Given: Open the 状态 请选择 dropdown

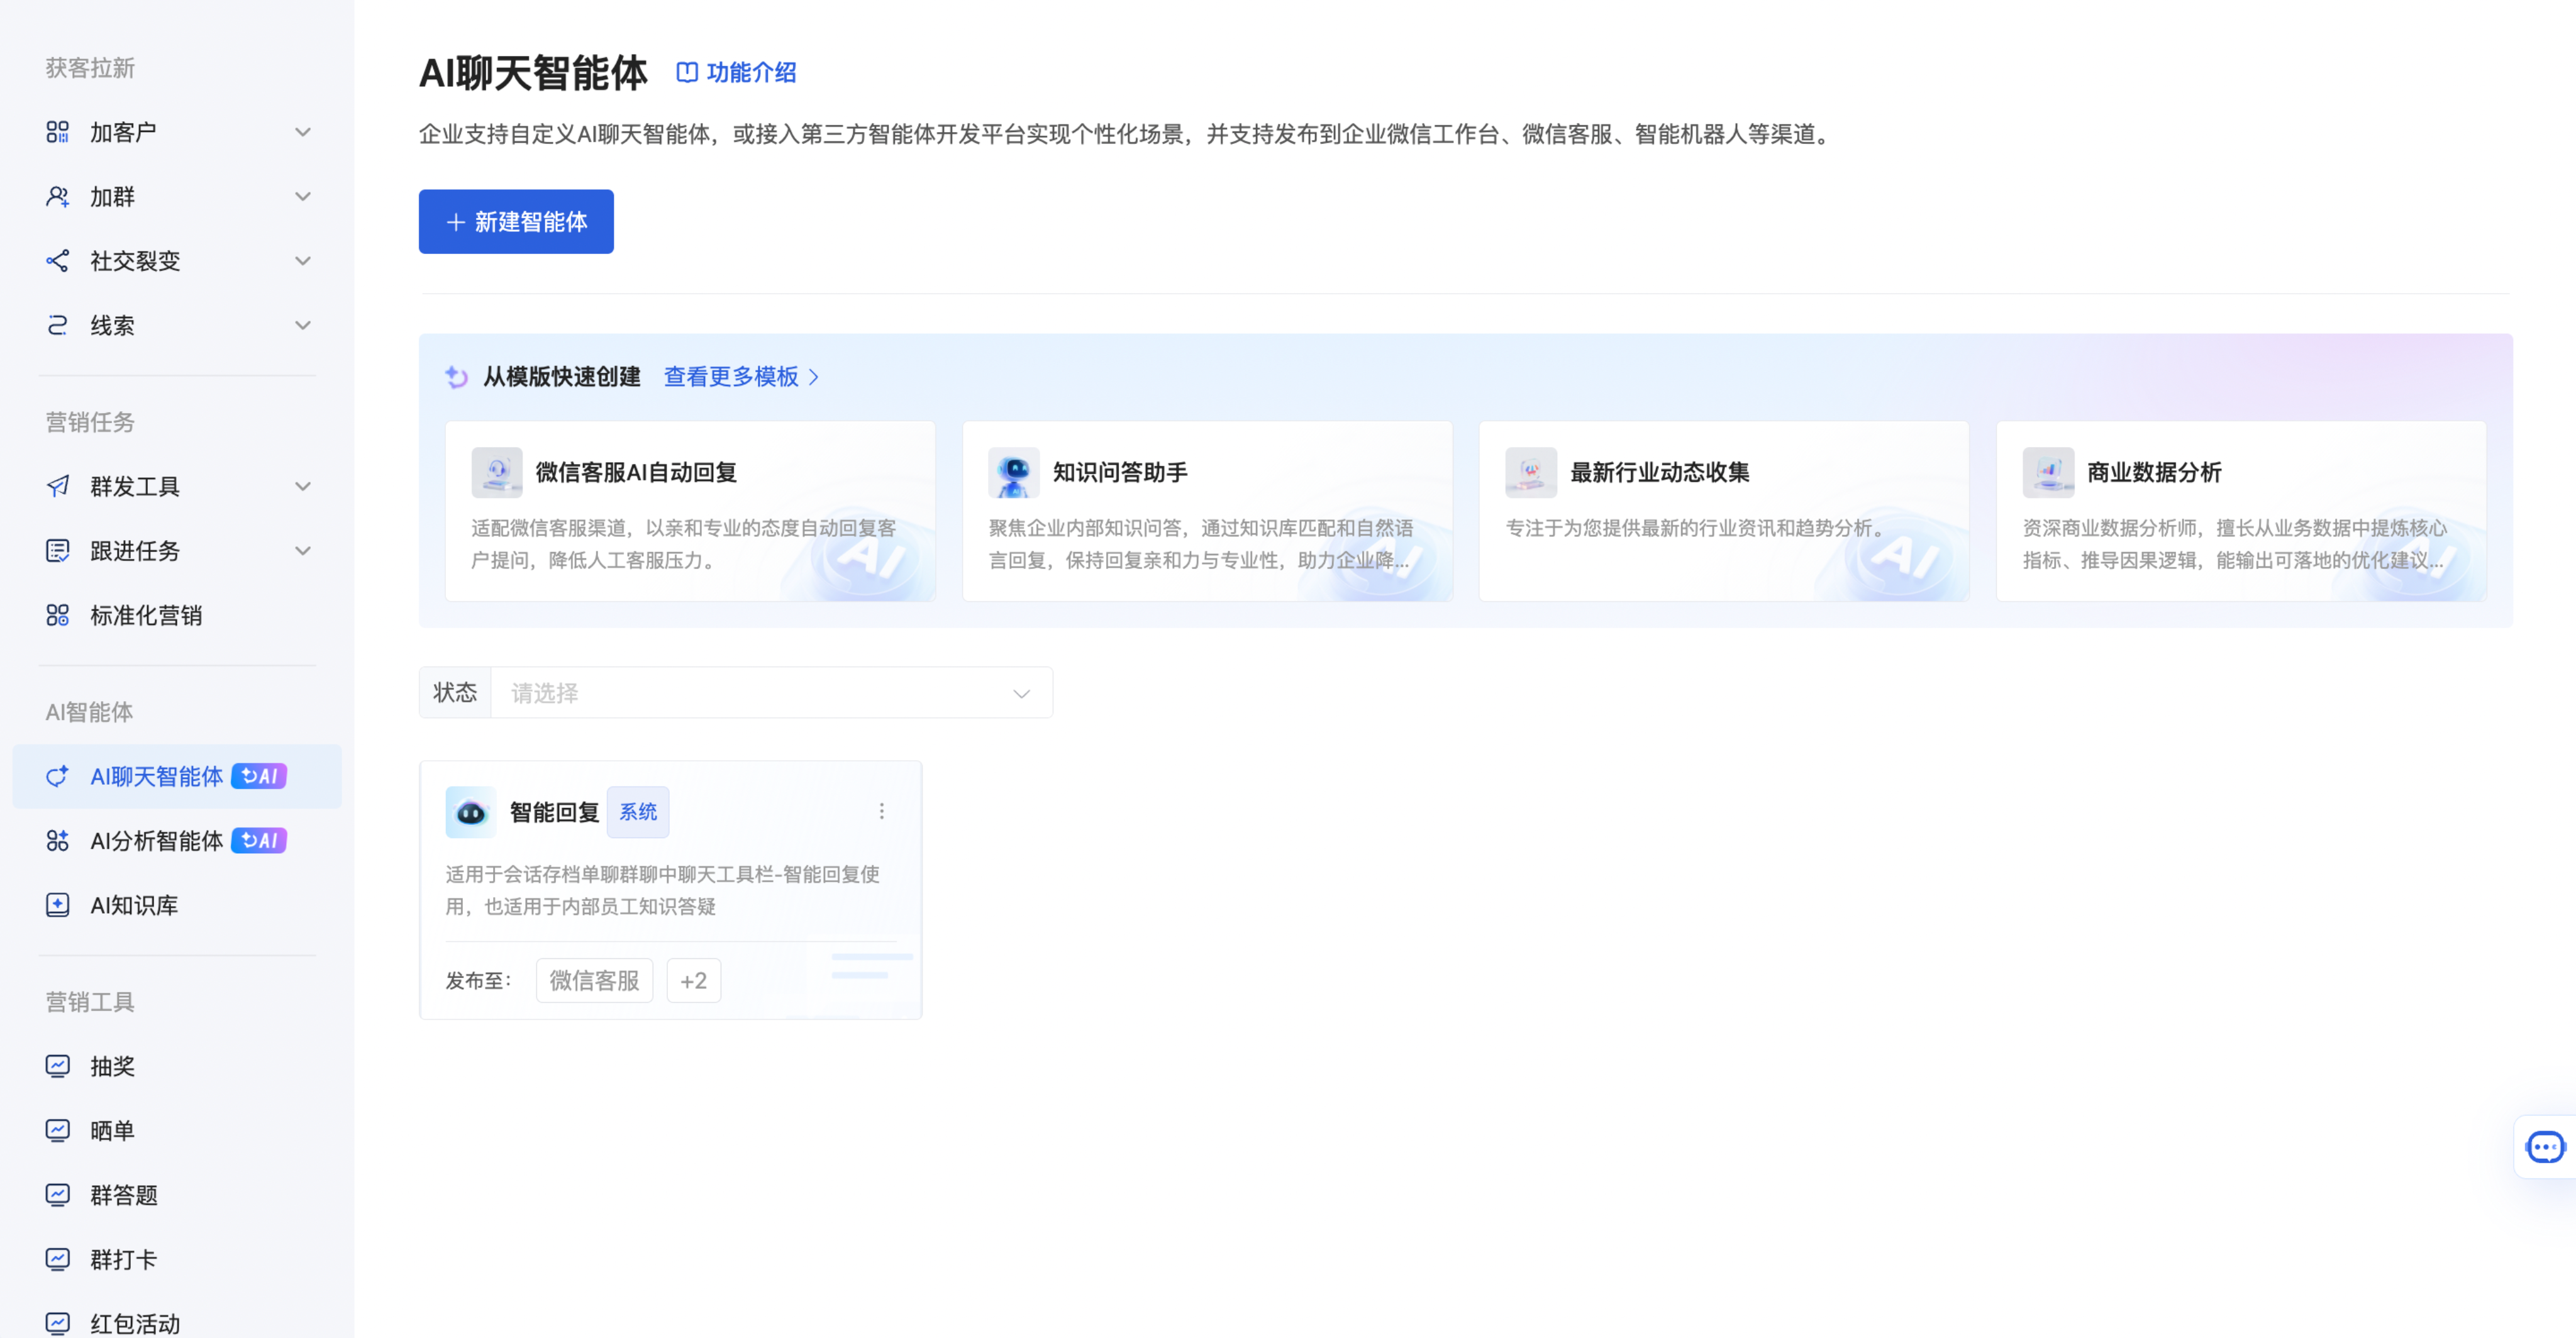Looking at the screenshot, I should pyautogui.click(x=771, y=693).
